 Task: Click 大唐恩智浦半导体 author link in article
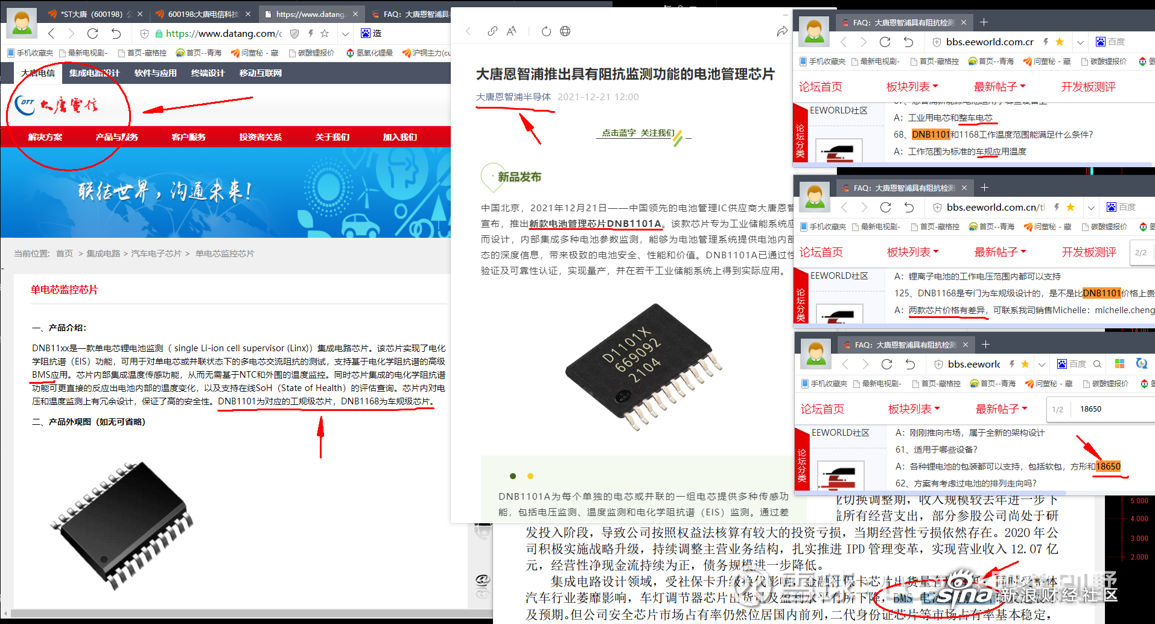514,97
